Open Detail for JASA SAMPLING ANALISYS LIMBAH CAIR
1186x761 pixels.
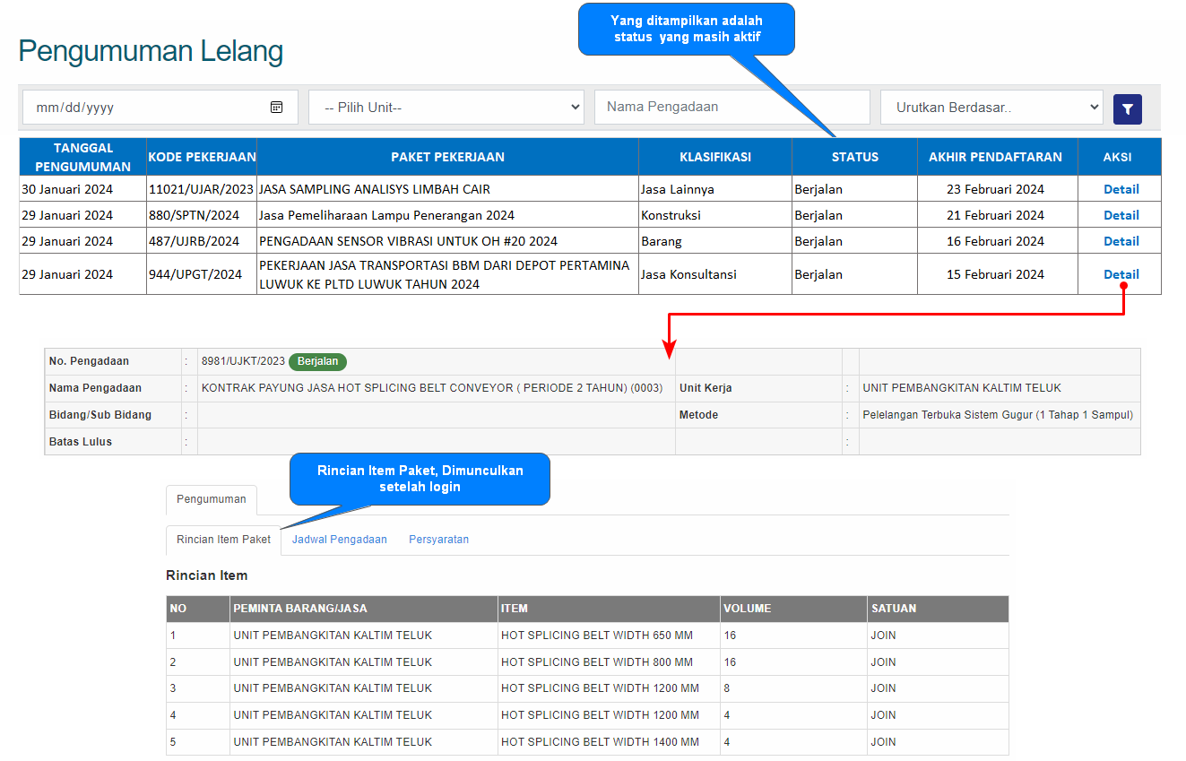click(1121, 189)
